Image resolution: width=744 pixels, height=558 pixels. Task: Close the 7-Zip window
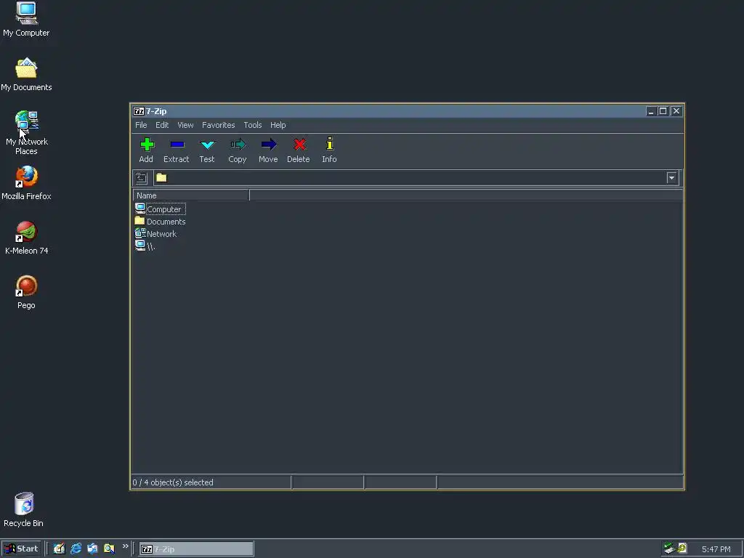[x=676, y=111]
